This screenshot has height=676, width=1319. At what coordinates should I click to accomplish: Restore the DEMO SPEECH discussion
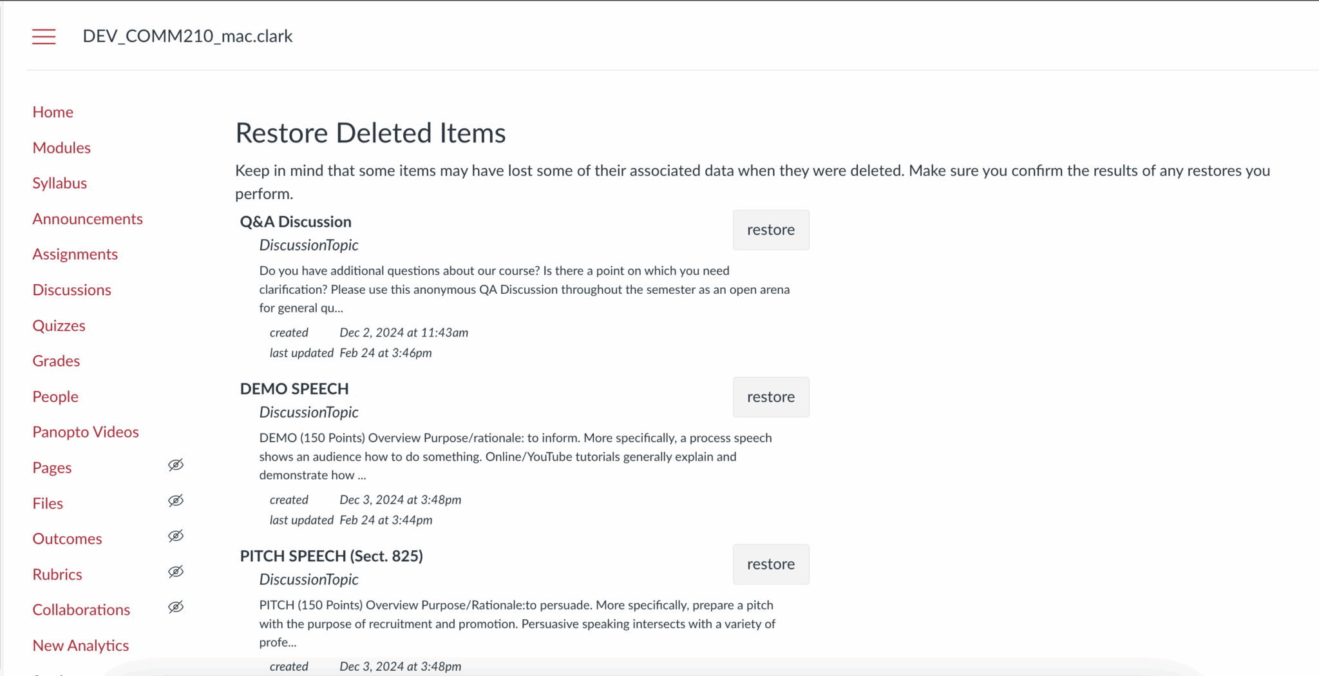770,397
